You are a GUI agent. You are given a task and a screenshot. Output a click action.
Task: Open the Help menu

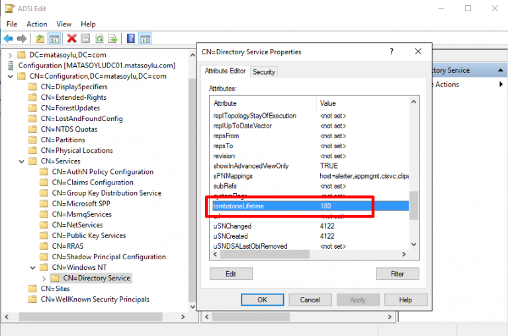[88, 24]
